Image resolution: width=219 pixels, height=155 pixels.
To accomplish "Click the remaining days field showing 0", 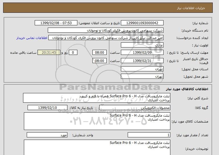I will click(73, 53).
